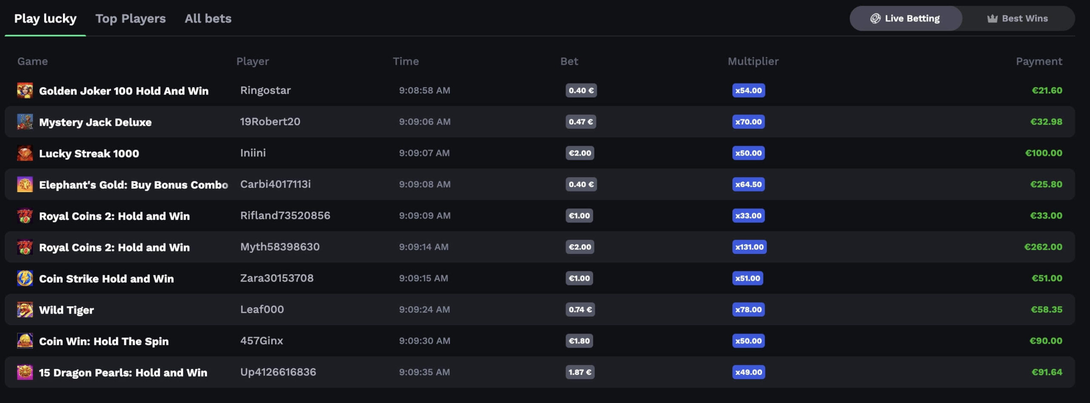Click the x131.00 multiplier badge
1090x403 pixels.
749,247
